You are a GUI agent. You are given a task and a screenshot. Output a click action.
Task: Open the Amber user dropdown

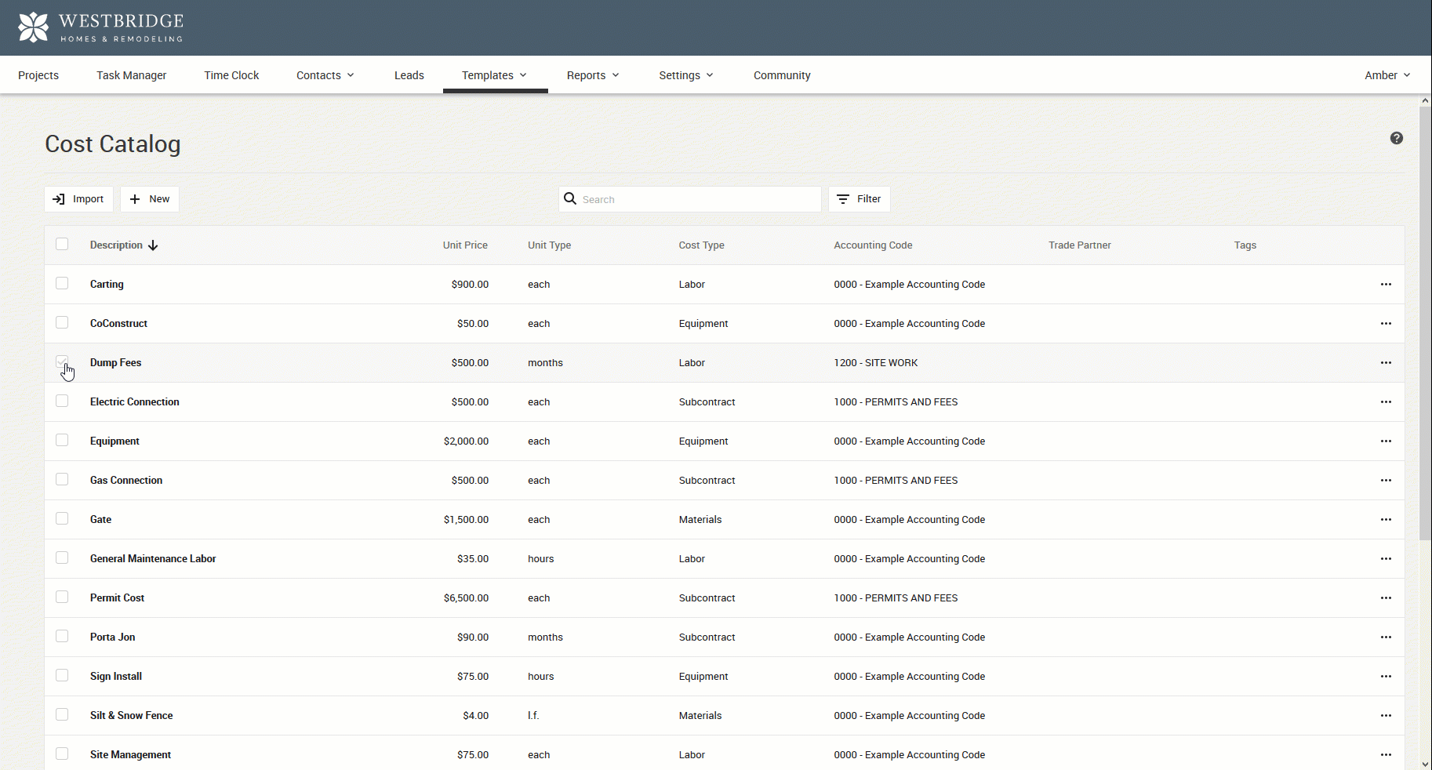click(x=1387, y=75)
